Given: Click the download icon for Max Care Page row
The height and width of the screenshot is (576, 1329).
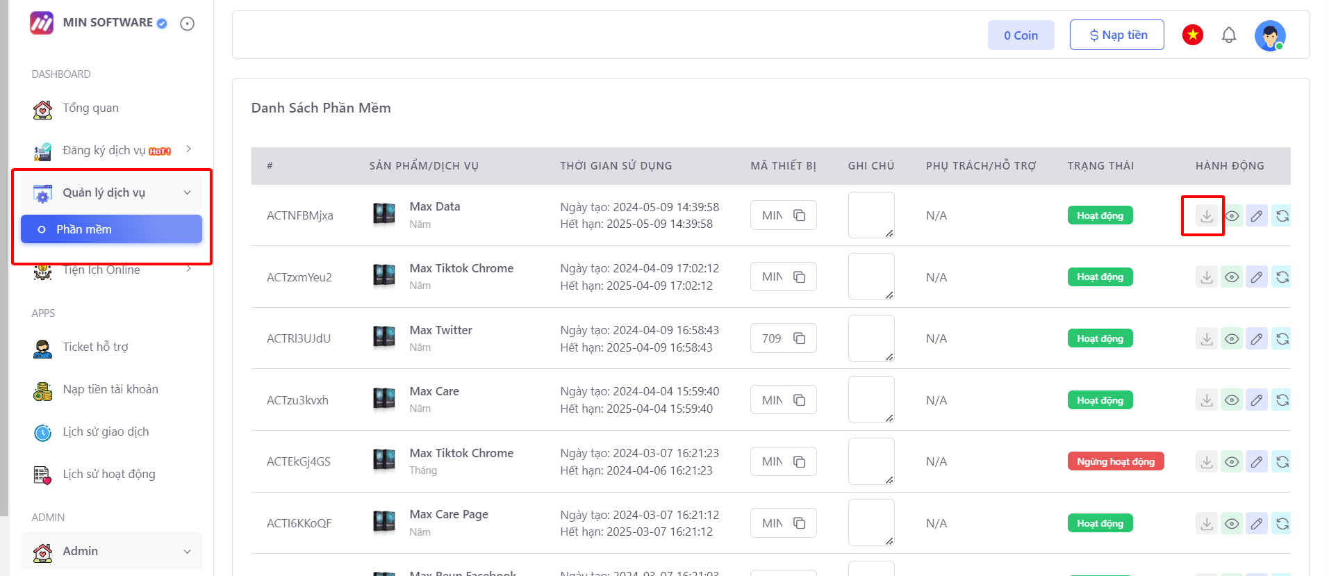Looking at the screenshot, I should pyautogui.click(x=1207, y=523).
